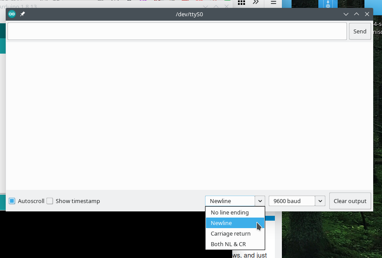The height and width of the screenshot is (258, 382).
Task: Click the Arduino logo icon in title bar
Action: click(12, 14)
